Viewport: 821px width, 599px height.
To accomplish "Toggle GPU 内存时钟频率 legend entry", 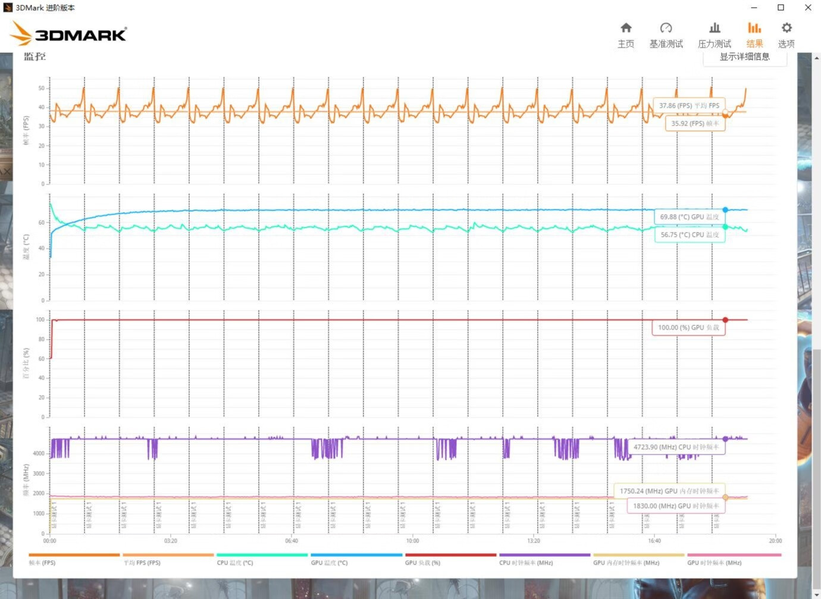I will [638, 559].
